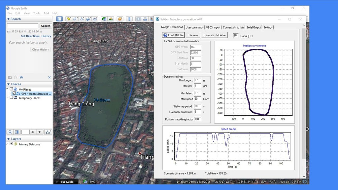Click Google Earth globe in status bar
Image resolution: width=338 pixels, height=190 pixels.
coord(85,182)
